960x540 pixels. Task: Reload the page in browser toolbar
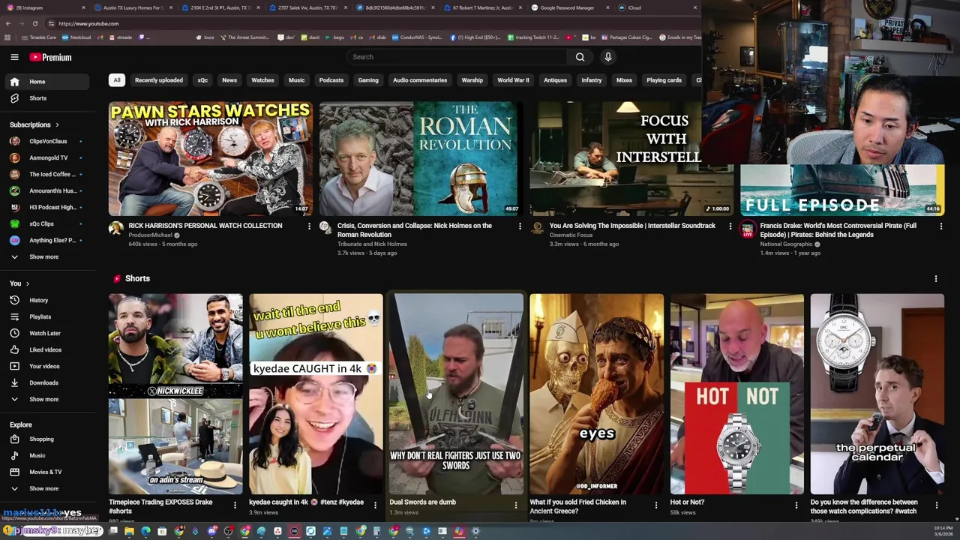point(34,23)
